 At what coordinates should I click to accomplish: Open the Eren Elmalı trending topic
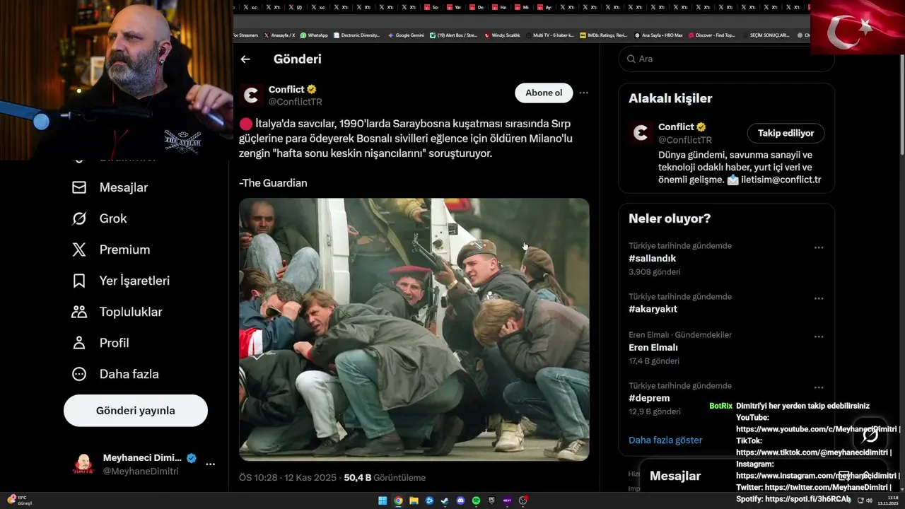coord(653,347)
